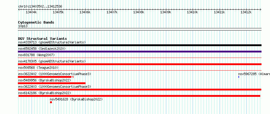Click the red nsv5489956 variant bar
Viewport: 270px width, 114px height.
coord(52,83)
